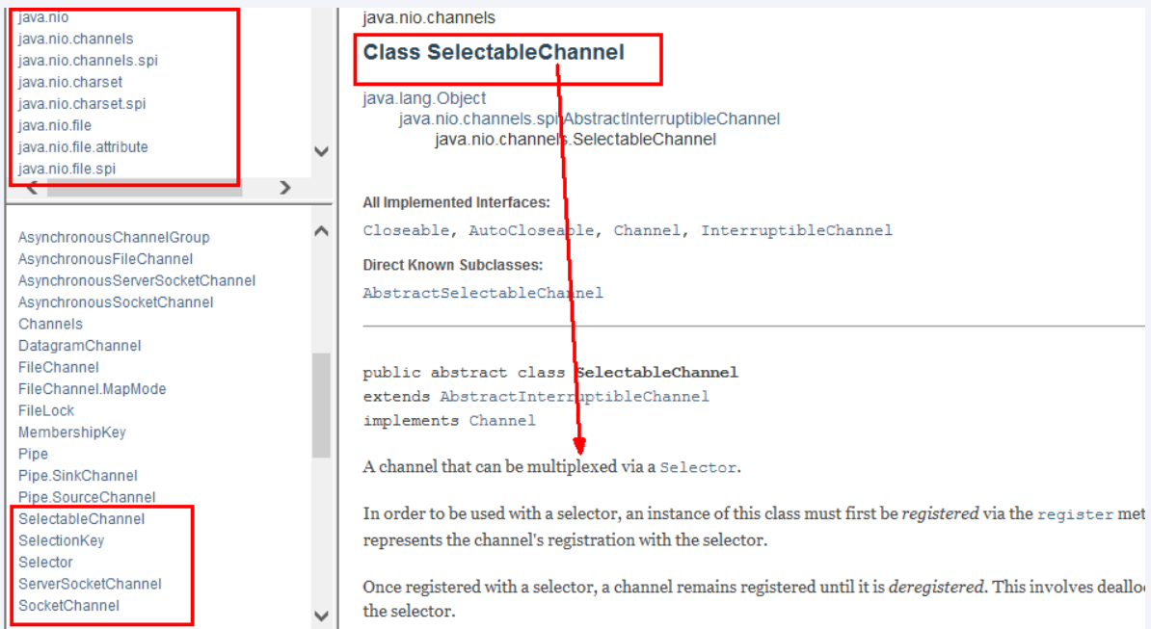Open the AsynchronousFileChannel class
The height and width of the screenshot is (629, 1151).
[x=105, y=259]
